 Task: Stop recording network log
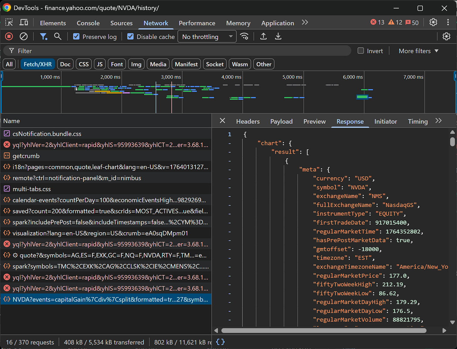coord(8,36)
